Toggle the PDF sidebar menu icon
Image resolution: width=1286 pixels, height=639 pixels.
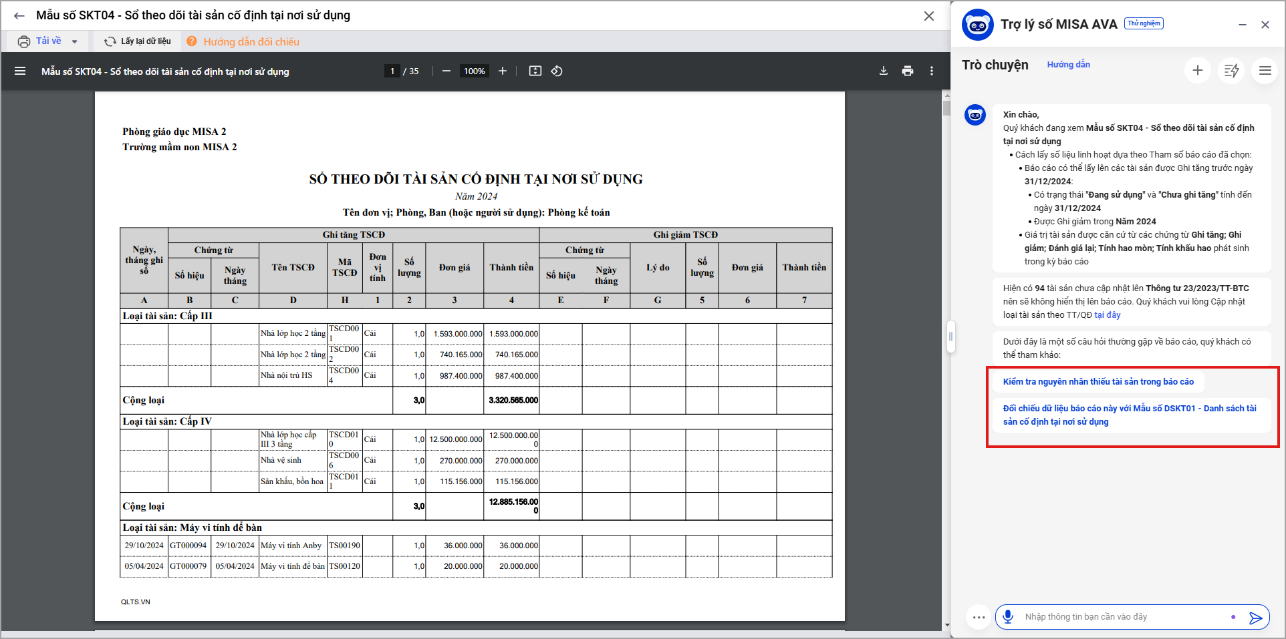coord(20,71)
